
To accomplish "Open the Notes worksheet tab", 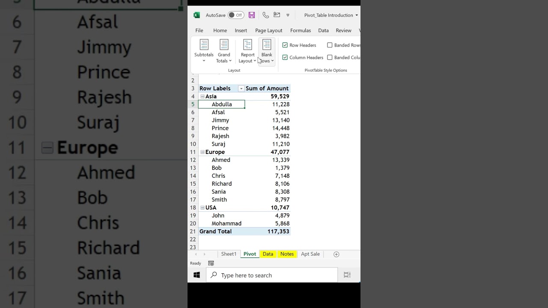I will click(287, 254).
